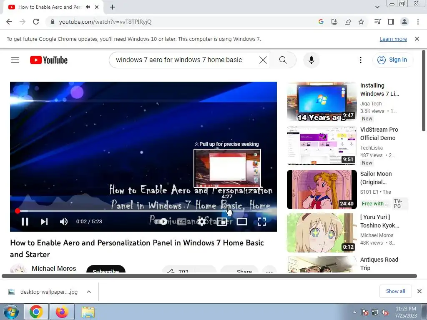Go to YouTube home logo
The width and height of the screenshot is (427, 320).
tap(49, 60)
